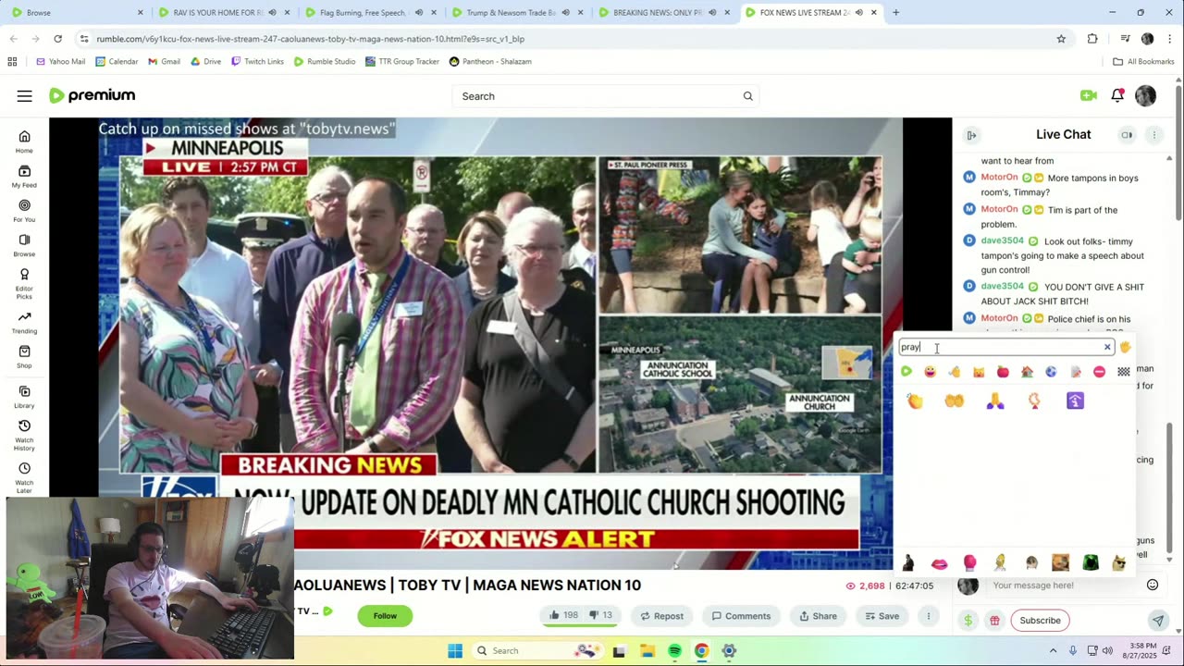1184x666 pixels.
Task: Open Browse in the sidebar
Action: point(24,245)
